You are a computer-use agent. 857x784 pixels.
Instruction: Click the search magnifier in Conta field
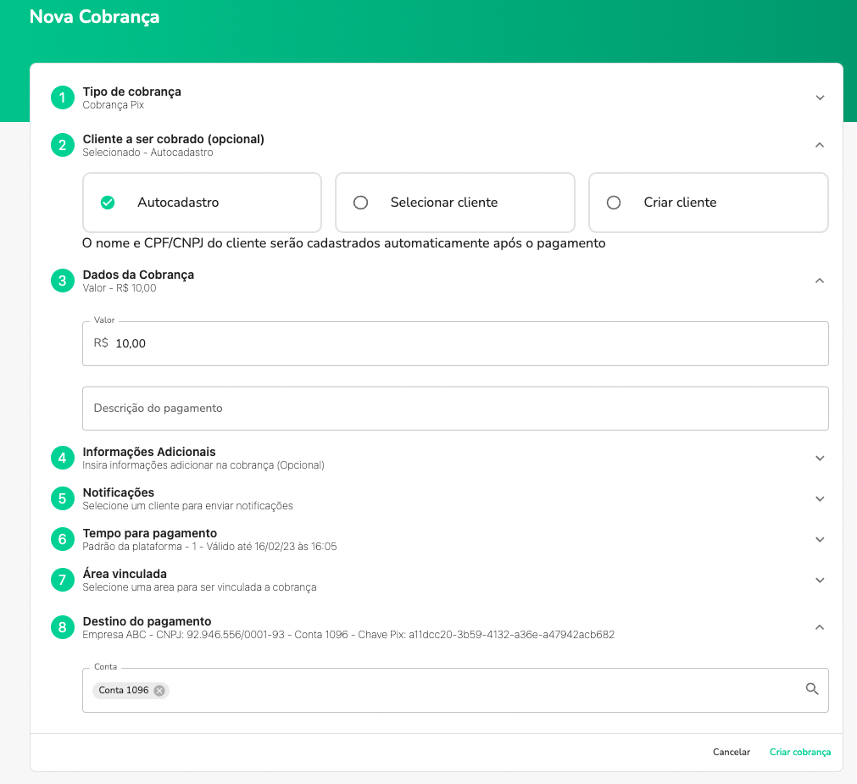tap(811, 689)
